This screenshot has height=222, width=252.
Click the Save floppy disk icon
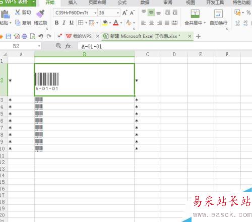click(9, 36)
